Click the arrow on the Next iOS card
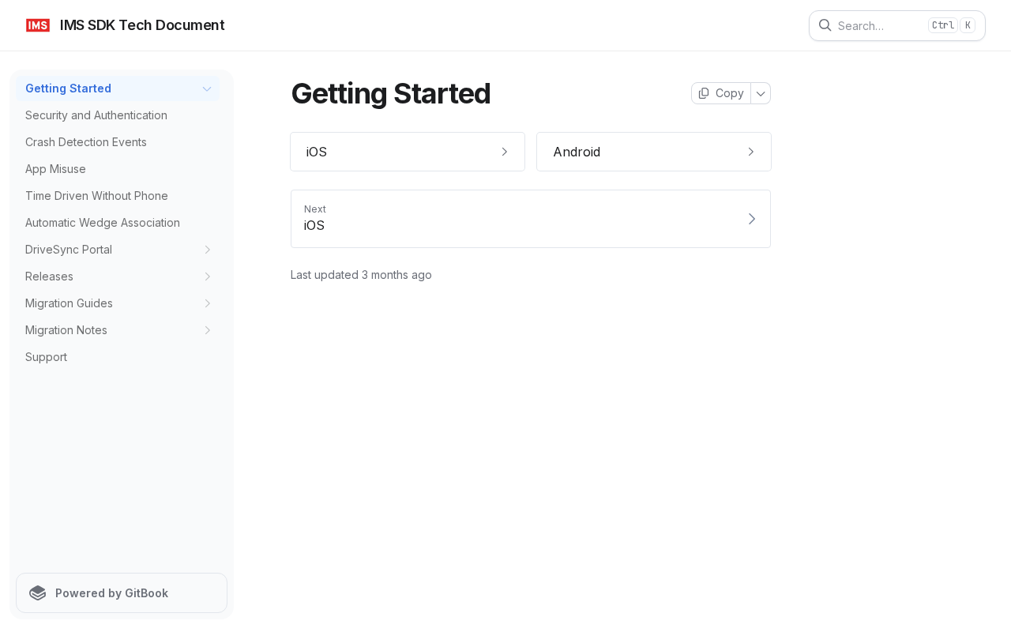Viewport: 1011px width, 632px height. point(752,219)
